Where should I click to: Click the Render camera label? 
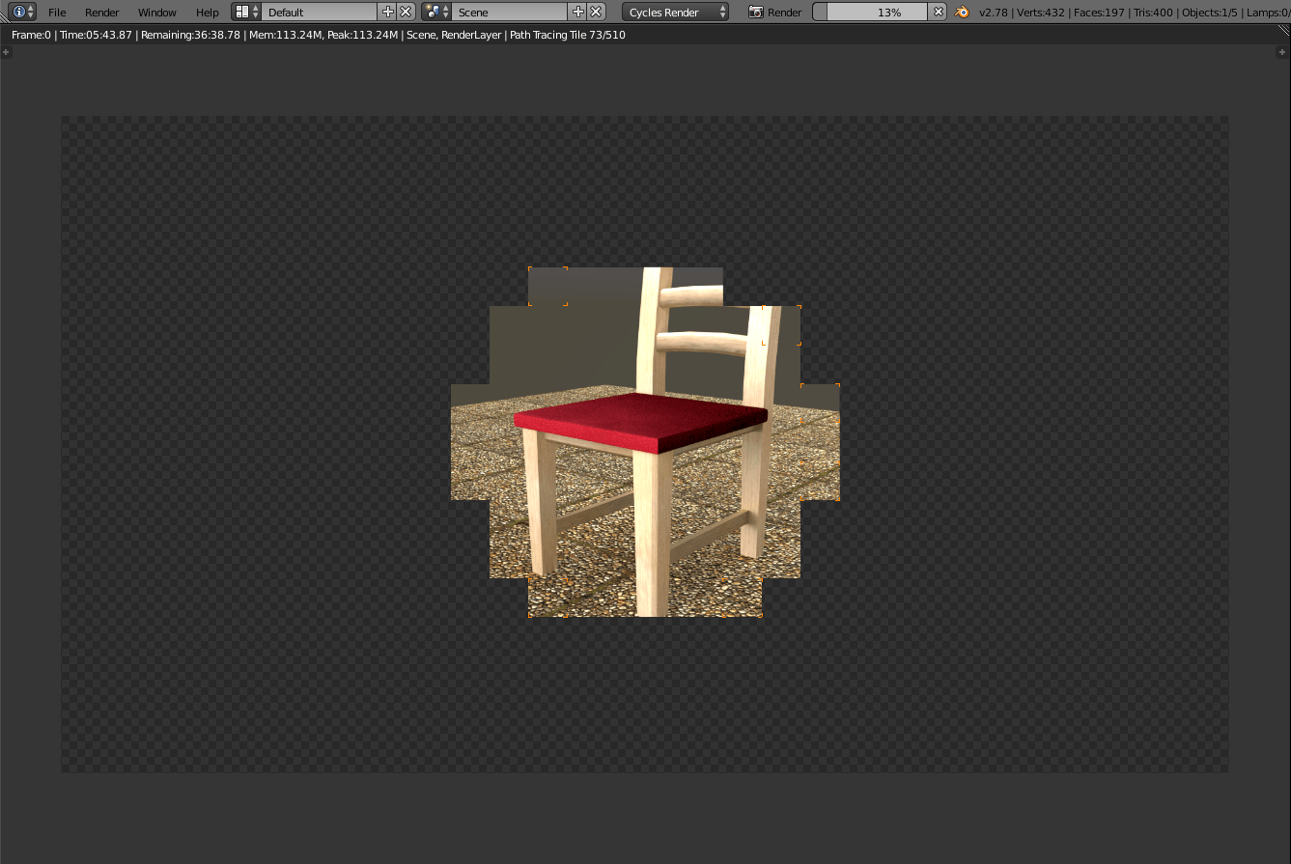[775, 13]
